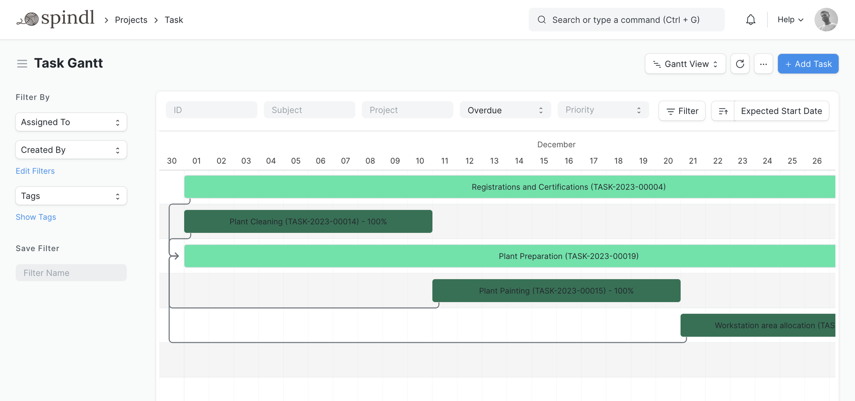
Task: Click the Expected Start Date sort button
Action: click(x=782, y=111)
